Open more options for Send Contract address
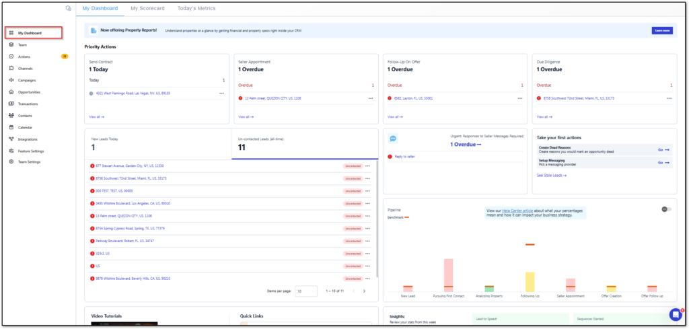Image resolution: width=689 pixels, height=329 pixels. (221, 94)
